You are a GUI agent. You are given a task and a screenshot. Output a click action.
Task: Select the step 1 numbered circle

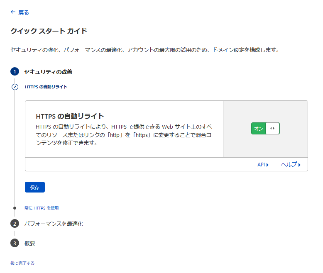coord(15,72)
